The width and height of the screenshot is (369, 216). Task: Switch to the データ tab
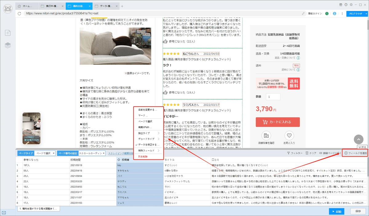(x=106, y=6)
